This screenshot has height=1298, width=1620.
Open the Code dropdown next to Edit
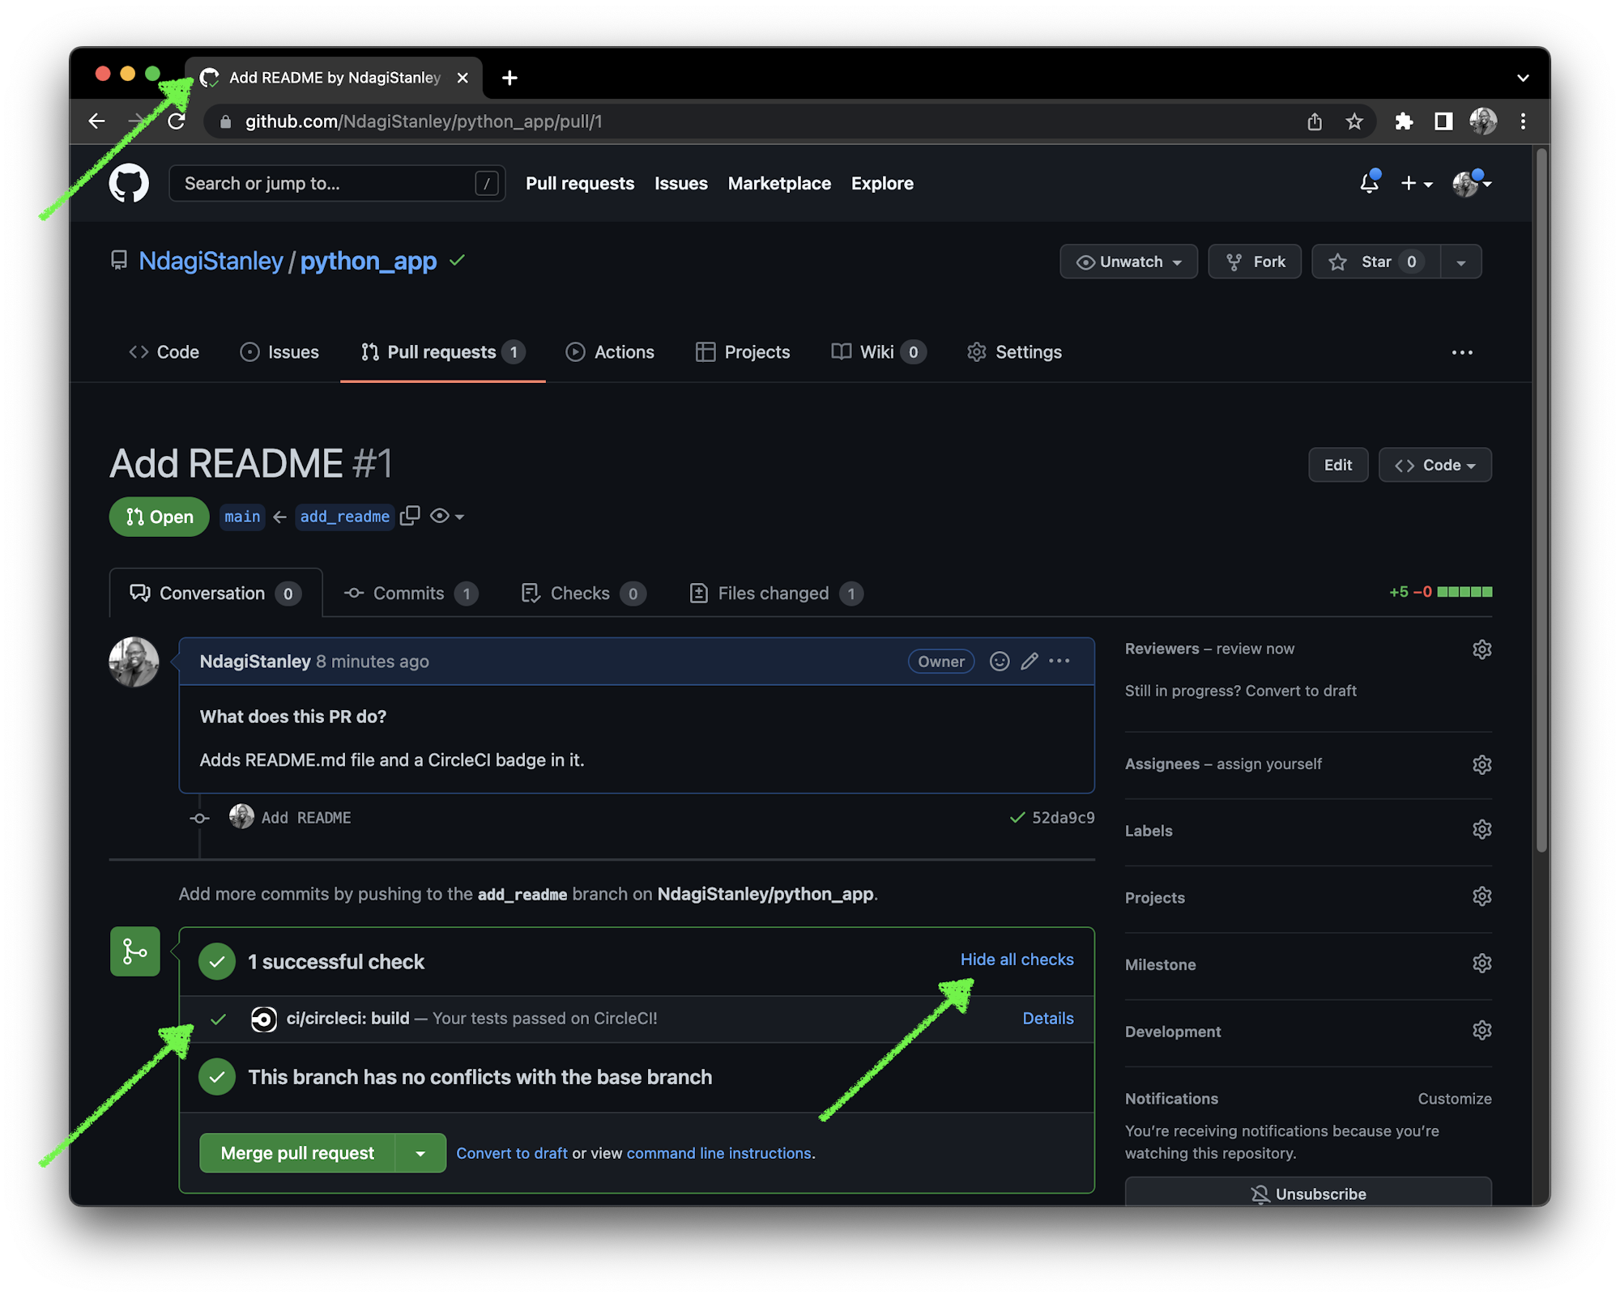tap(1435, 465)
